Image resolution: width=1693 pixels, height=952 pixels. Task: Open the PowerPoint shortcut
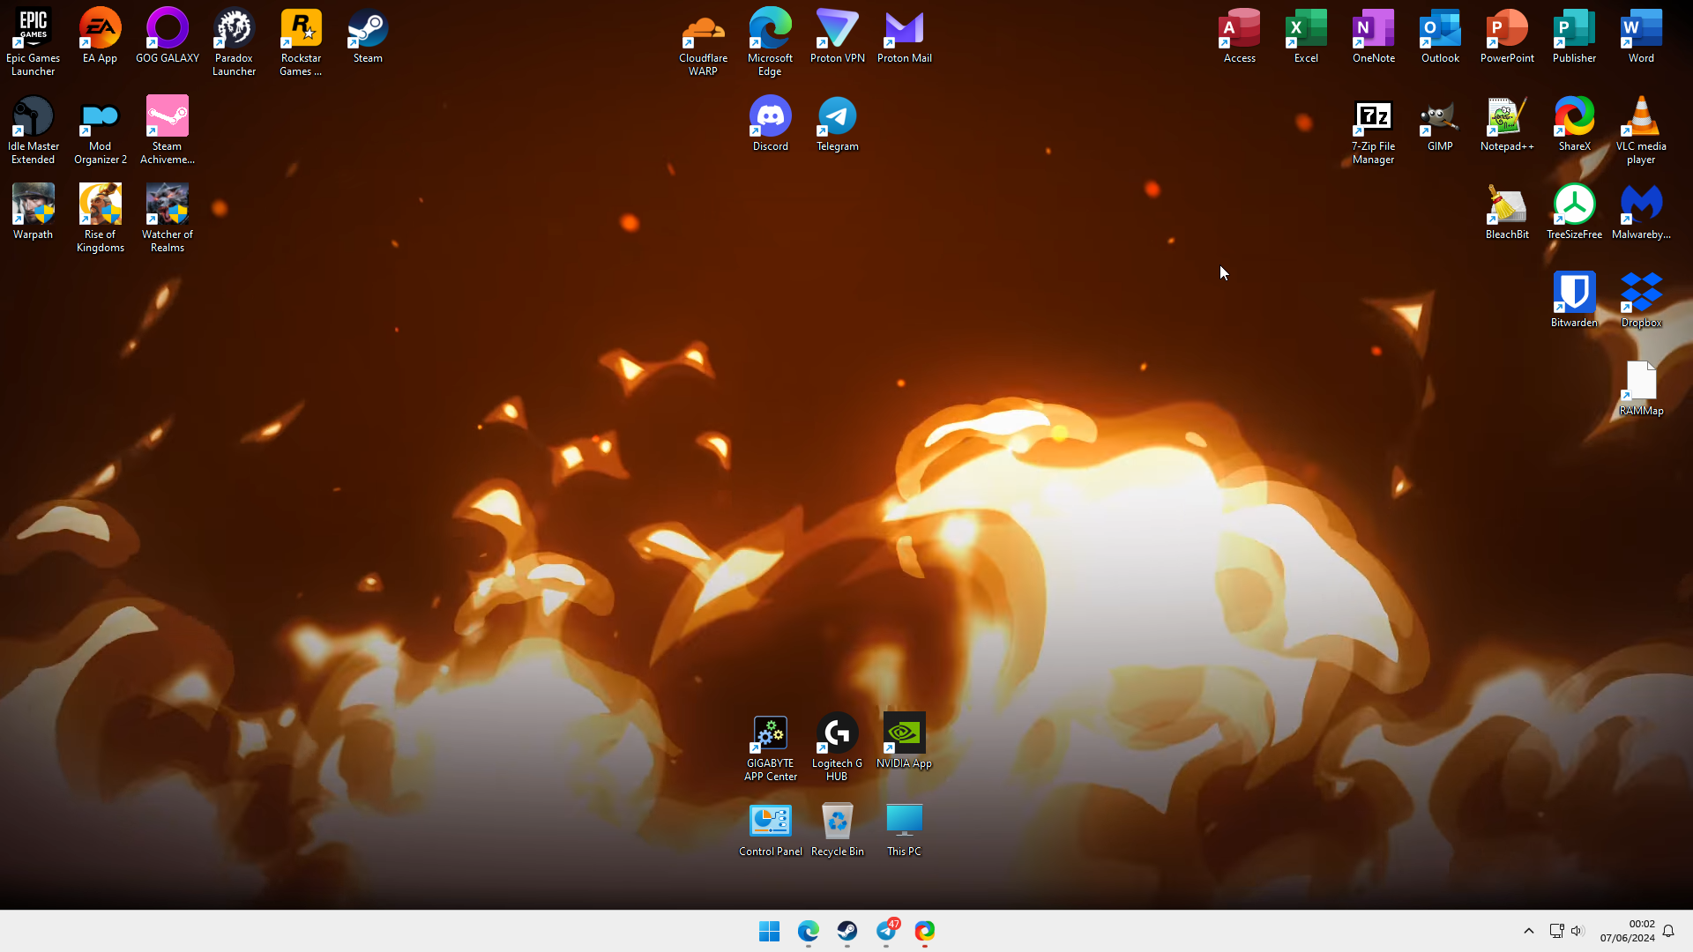point(1508,35)
